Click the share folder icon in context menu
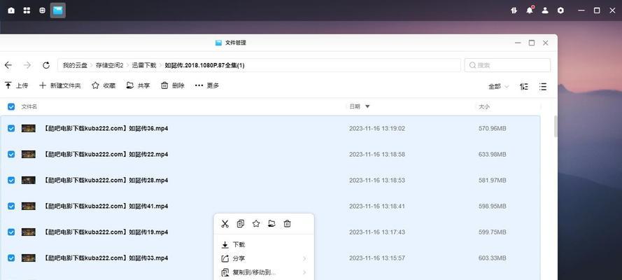 [x=271, y=224]
